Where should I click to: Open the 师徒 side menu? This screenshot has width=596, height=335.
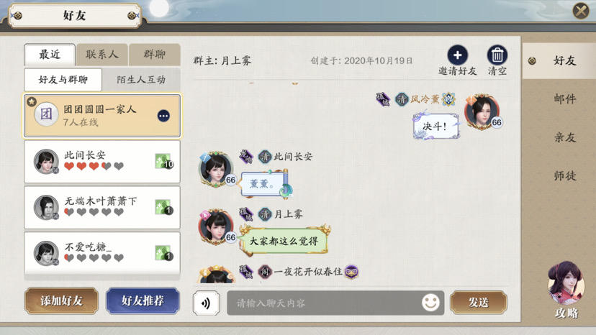coord(564,175)
